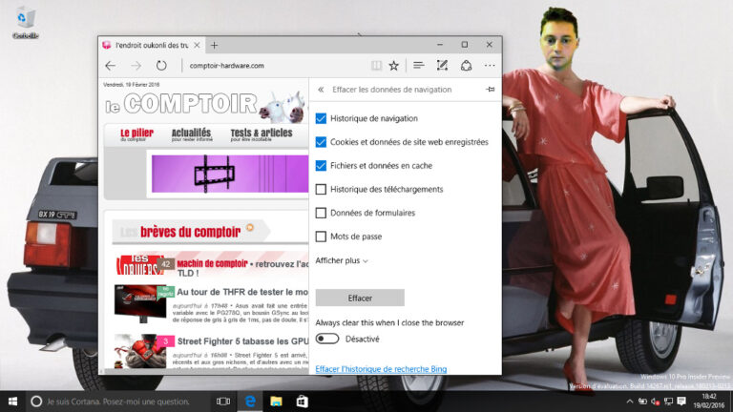Image resolution: width=733 pixels, height=412 pixels.
Task: Click the Share icon in the toolbar
Action: (x=466, y=66)
